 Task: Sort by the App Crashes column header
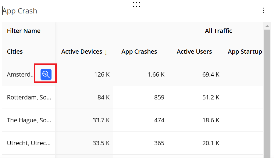tap(139, 52)
